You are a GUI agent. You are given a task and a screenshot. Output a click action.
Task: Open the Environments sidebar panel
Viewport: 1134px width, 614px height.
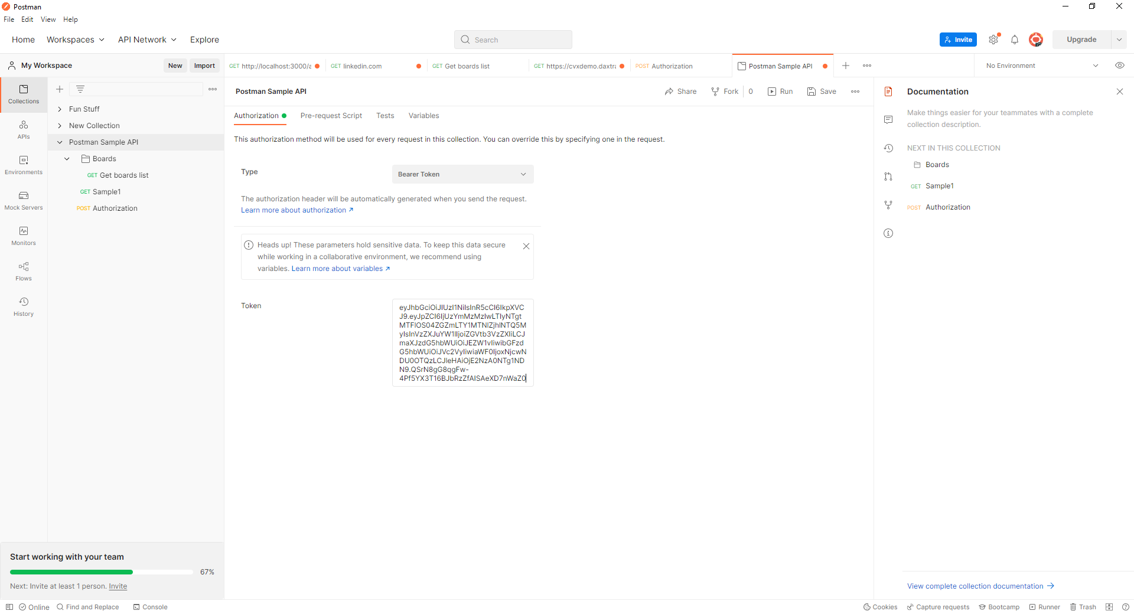24,165
